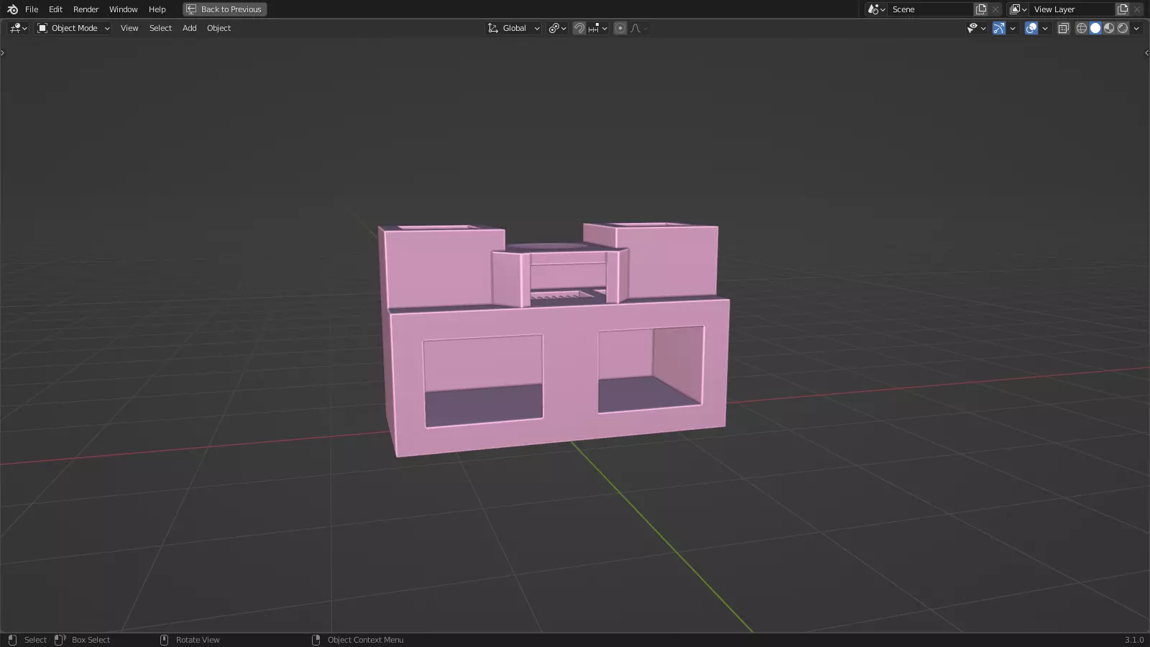The width and height of the screenshot is (1150, 647).
Task: Toggle the snap magnet icon
Action: click(x=579, y=28)
